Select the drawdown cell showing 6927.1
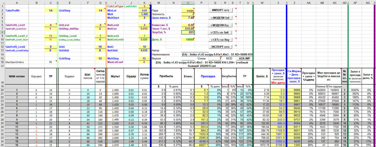This screenshot has height=147, width=376. 202,145
